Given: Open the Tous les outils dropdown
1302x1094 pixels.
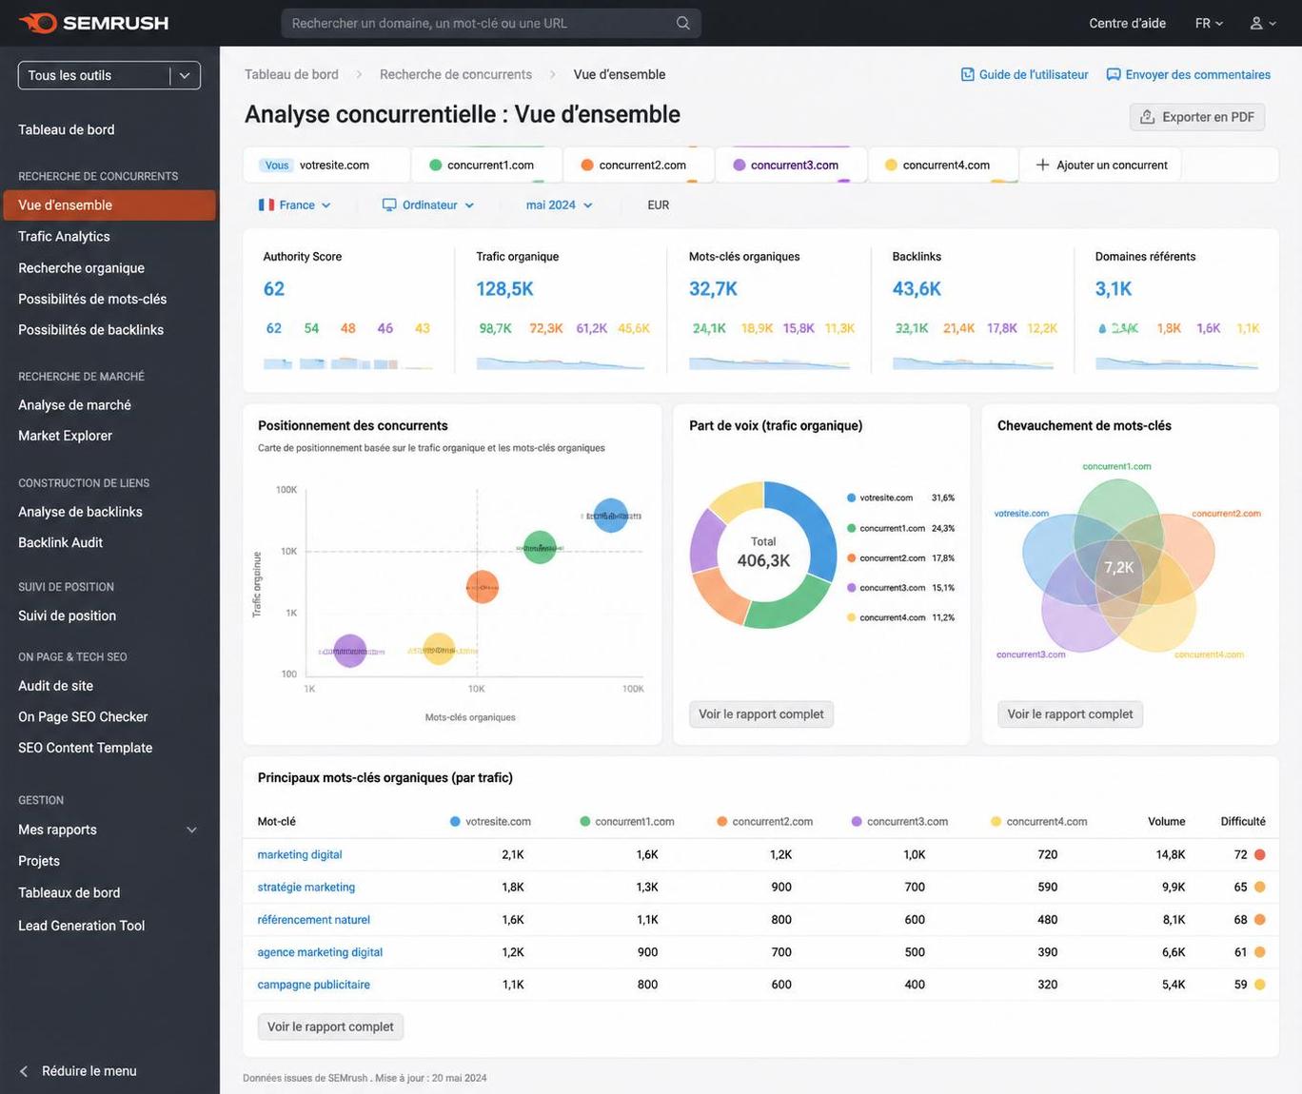Looking at the screenshot, I should pos(109,75).
